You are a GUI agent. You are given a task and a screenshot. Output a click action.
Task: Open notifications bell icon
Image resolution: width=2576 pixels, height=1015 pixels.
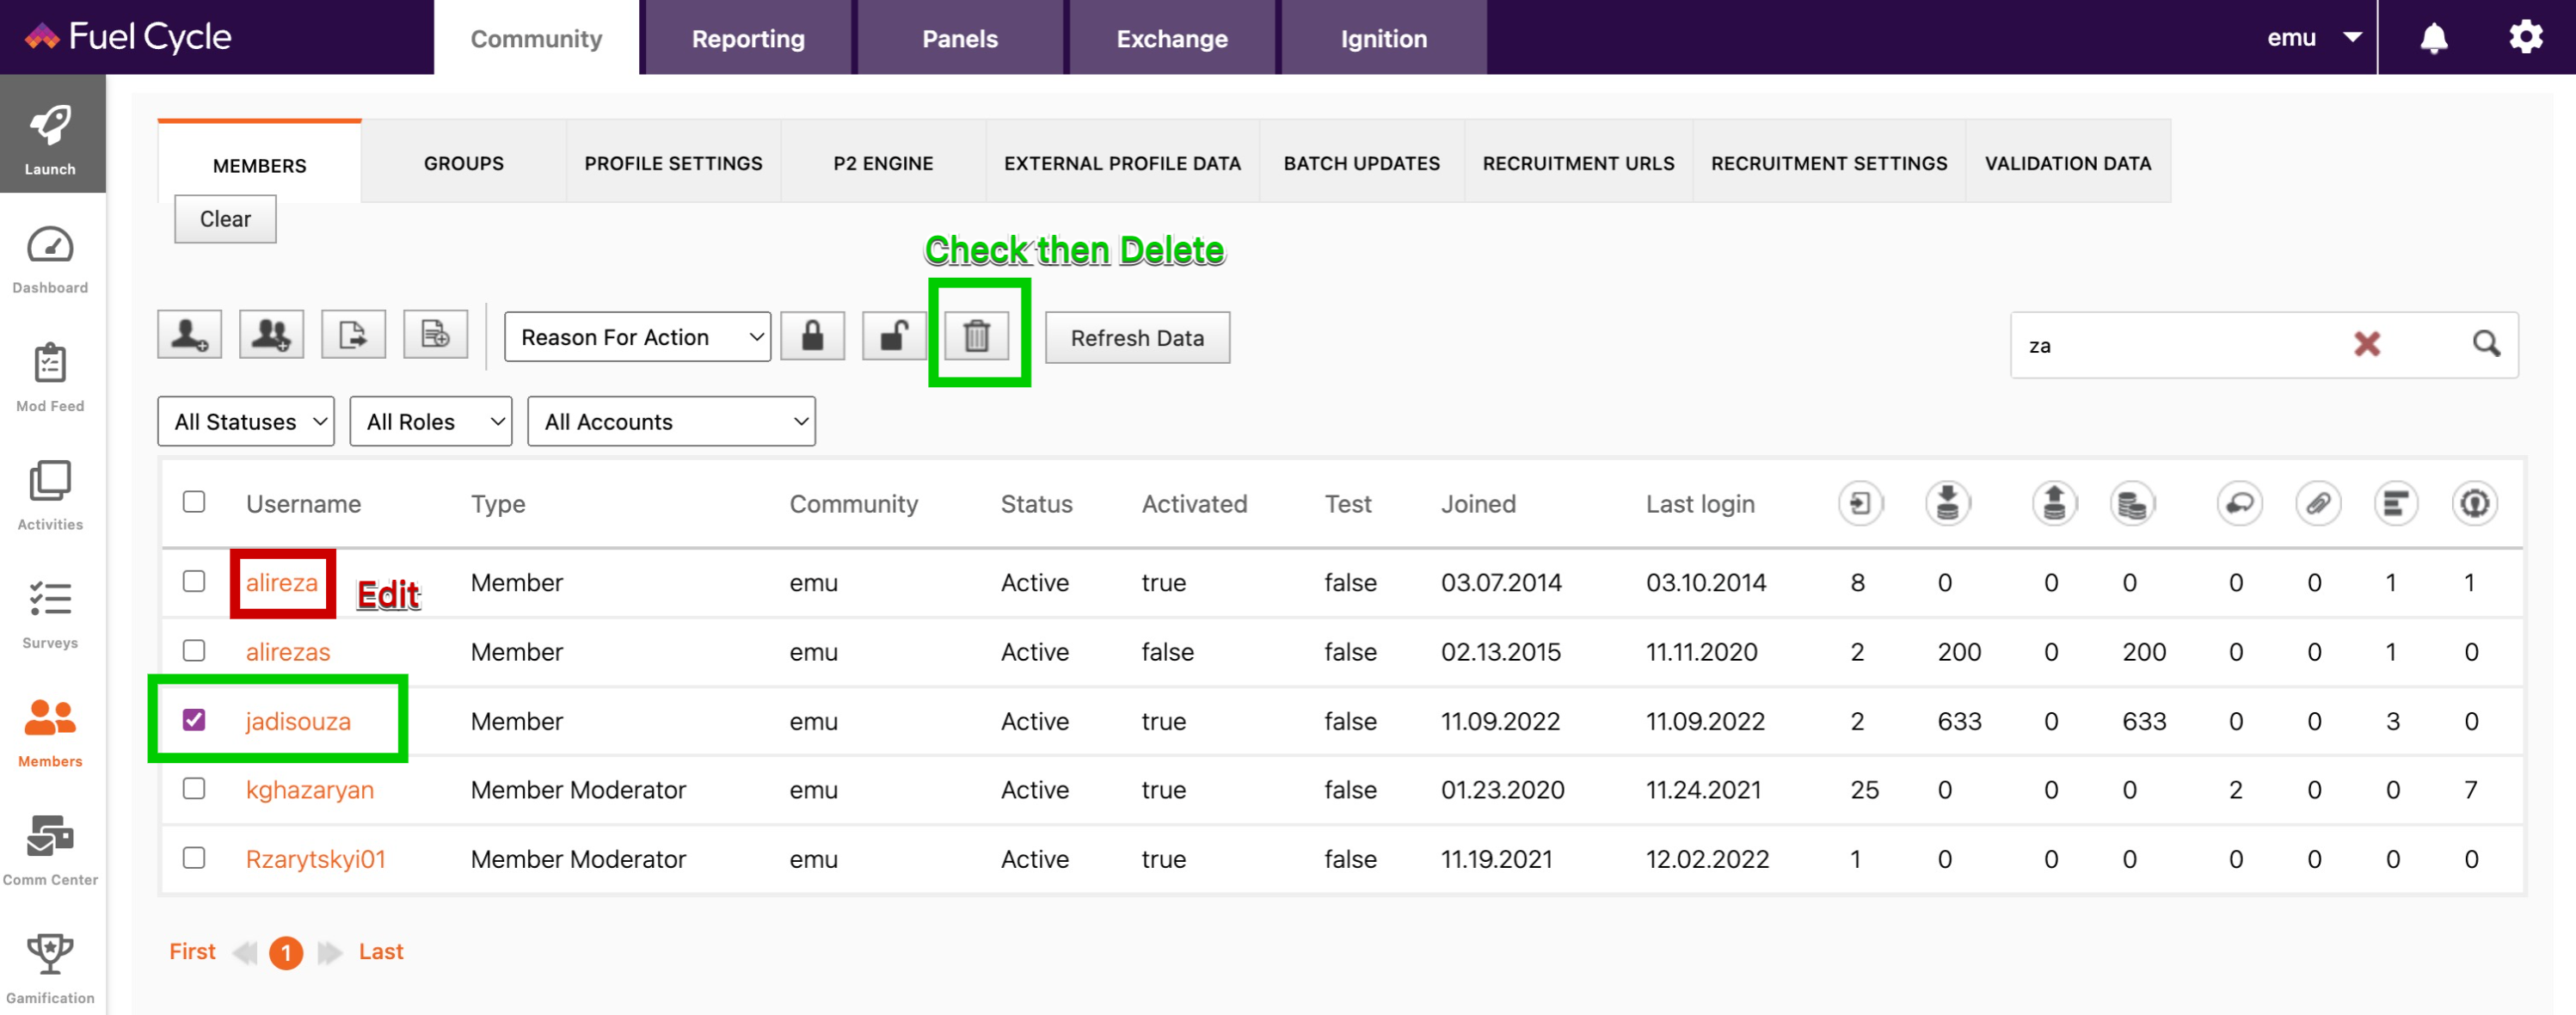(2433, 38)
